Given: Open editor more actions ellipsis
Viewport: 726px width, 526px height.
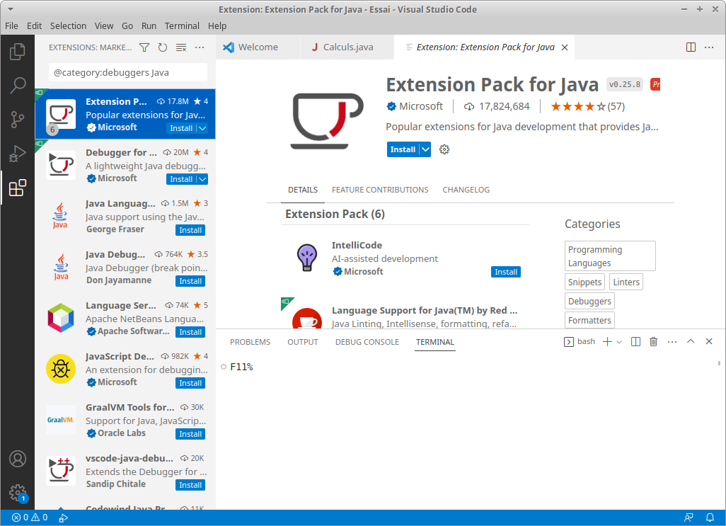Looking at the screenshot, I should tap(709, 47).
